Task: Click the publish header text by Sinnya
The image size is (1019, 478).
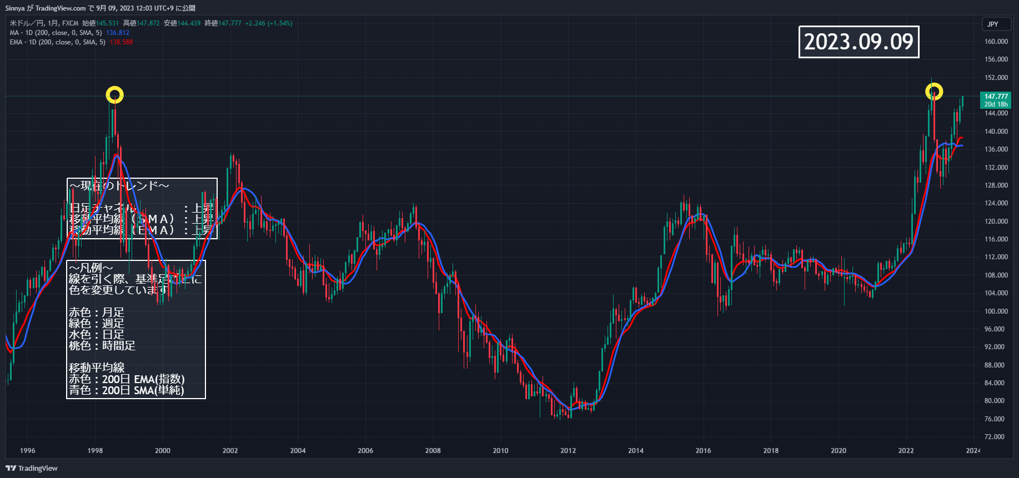Action: pyautogui.click(x=101, y=8)
